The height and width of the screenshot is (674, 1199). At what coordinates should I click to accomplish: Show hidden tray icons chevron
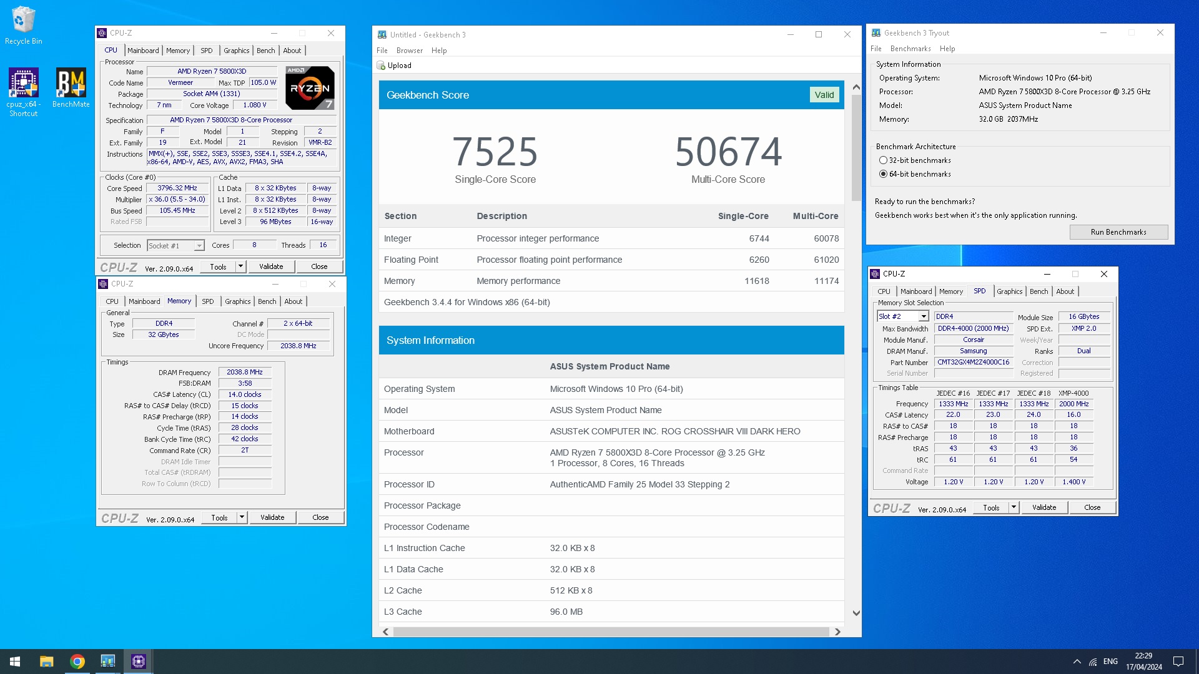click(x=1077, y=662)
